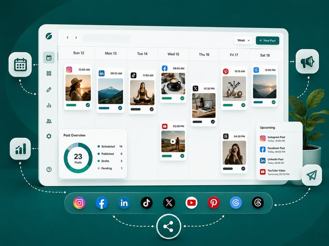Open the mountain photo on LinkedIn post

110,91
